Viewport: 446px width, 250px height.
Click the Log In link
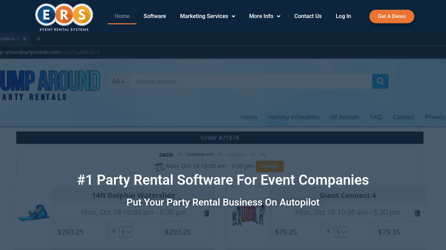(x=343, y=16)
